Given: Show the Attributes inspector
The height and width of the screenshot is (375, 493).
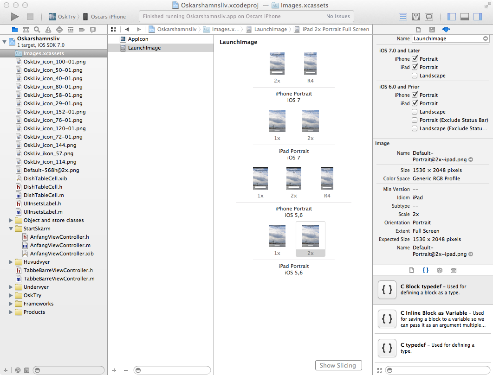Looking at the screenshot, I should click(446, 30).
